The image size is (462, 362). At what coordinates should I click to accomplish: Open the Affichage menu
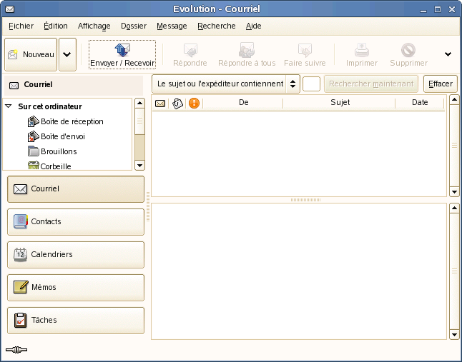[x=94, y=26]
